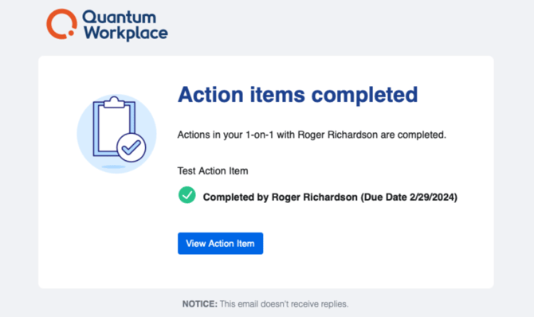Image resolution: width=534 pixels, height=317 pixels.
Task: Click the shadow beneath the clipboard illustration
Action: click(114, 166)
